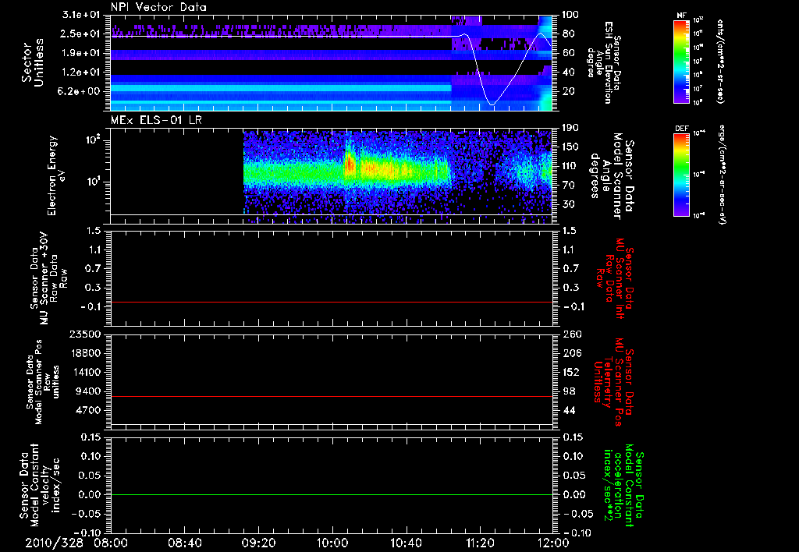Click the '98' telemetry axis value
The height and width of the screenshot is (552, 799).
pos(569,391)
